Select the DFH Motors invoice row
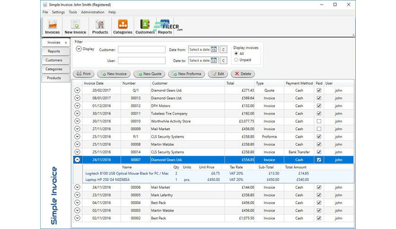 tap(214, 106)
